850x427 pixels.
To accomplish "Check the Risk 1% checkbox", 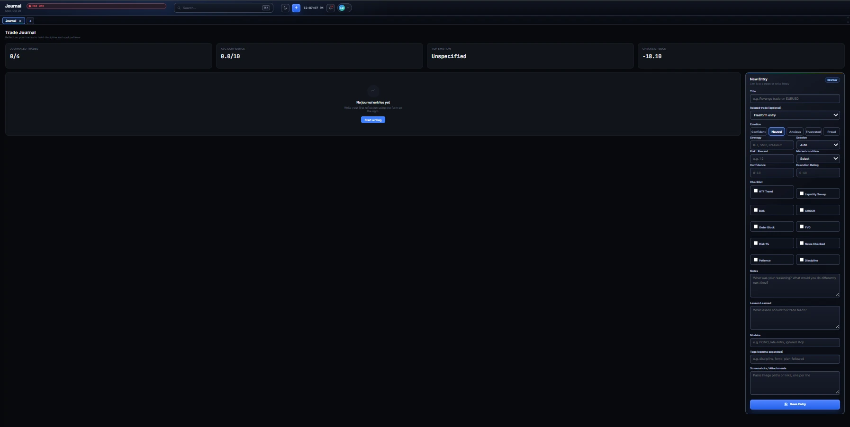I will pyautogui.click(x=756, y=243).
